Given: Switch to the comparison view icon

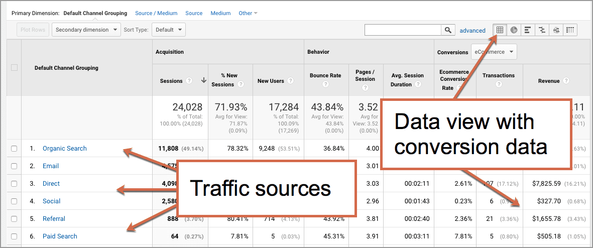Looking at the screenshot, I should coord(542,30).
